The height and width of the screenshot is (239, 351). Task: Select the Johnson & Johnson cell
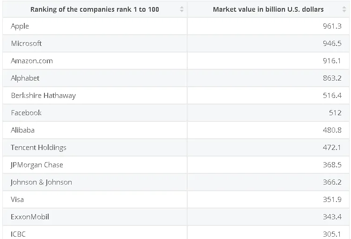[x=42, y=182]
